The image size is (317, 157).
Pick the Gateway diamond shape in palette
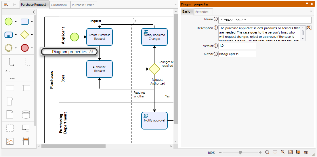[x=25, y=35]
